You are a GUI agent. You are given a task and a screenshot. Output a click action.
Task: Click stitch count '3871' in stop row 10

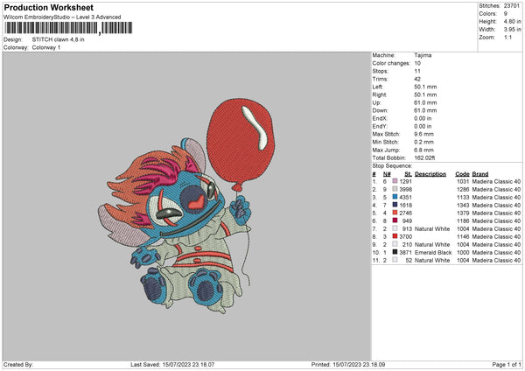click(406, 252)
